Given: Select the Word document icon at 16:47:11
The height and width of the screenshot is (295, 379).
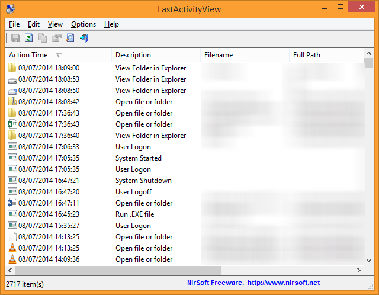Looking at the screenshot, I should [x=12, y=203].
